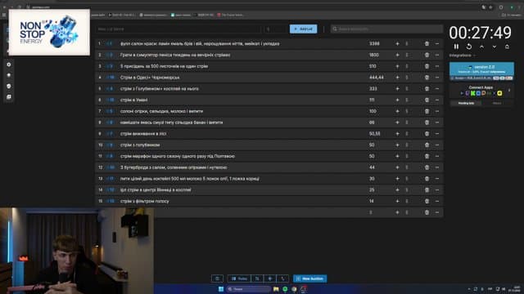Click the shuffle icon next to Rules
524x294 pixels.
pos(257,278)
